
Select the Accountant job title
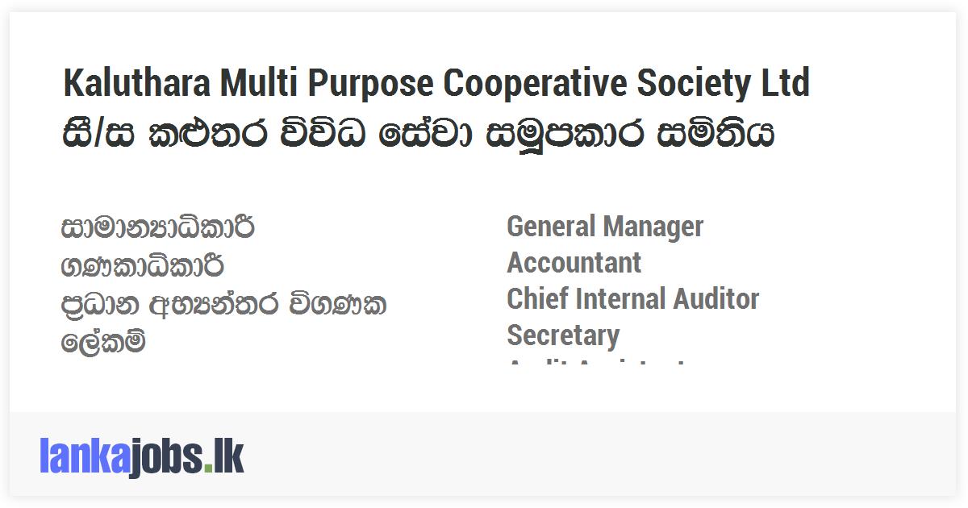pyautogui.click(x=574, y=263)
